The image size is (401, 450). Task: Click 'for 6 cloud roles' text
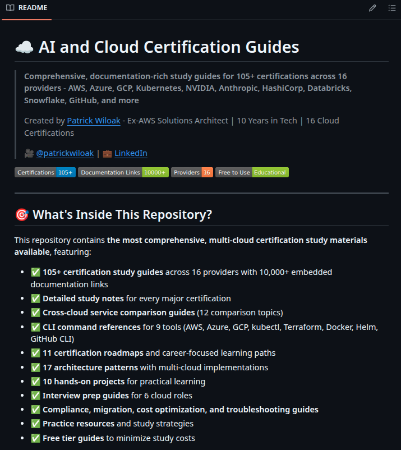[x=162, y=396]
